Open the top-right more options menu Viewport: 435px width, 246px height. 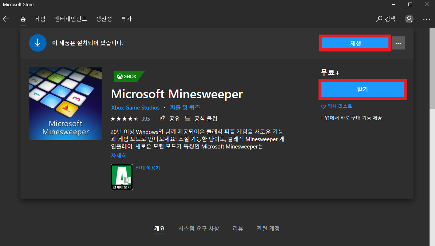(426, 19)
